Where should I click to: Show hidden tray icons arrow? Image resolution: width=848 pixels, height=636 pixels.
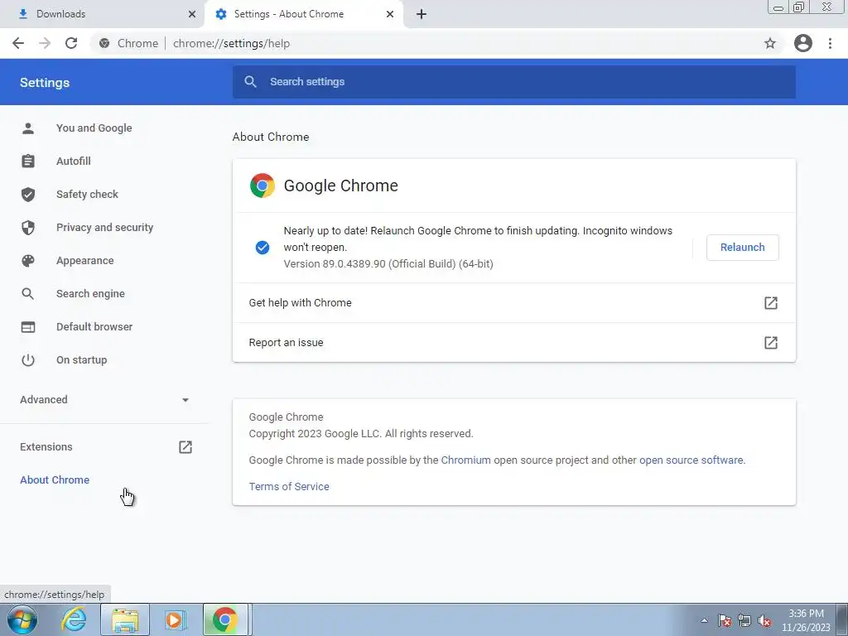(x=704, y=620)
